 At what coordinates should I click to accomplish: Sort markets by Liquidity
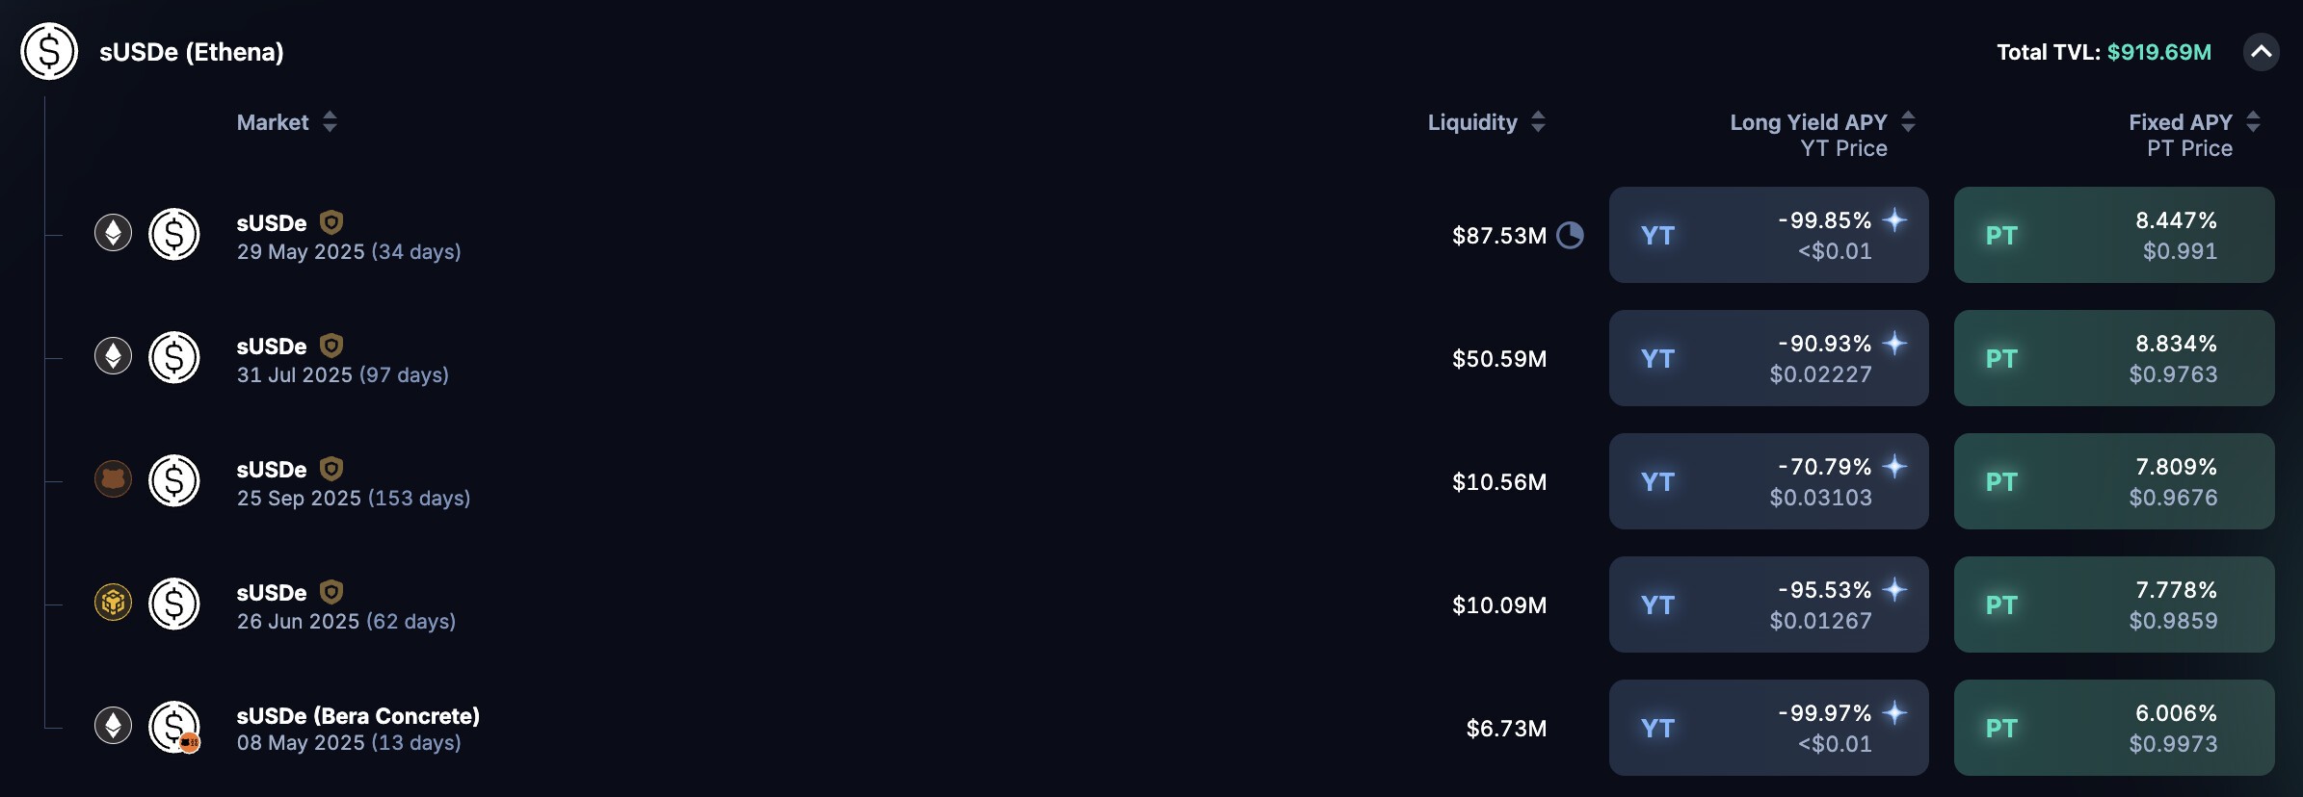pyautogui.click(x=1538, y=122)
